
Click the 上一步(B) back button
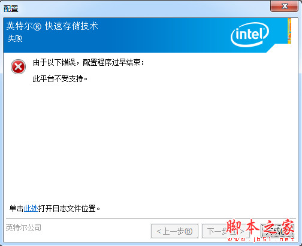tap(174, 231)
